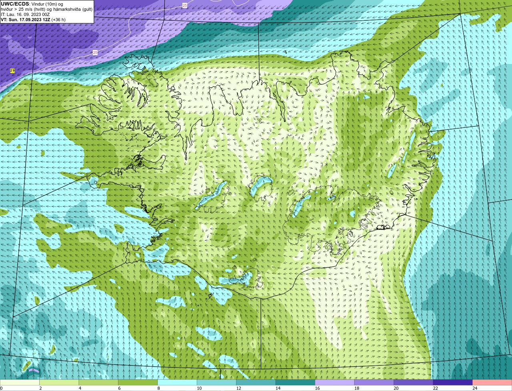The height and width of the screenshot is (391, 512).
Task: Click the legend value "2"
Action: [x=40, y=388]
